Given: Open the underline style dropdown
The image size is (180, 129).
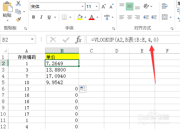Looking at the screenshot, I should [x=55, y=18].
